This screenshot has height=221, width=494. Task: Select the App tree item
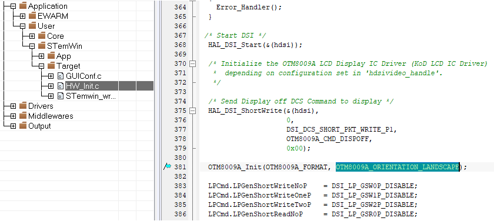(x=64, y=56)
